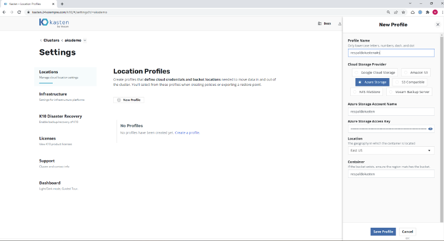Viewport: 444px width, 241px height.
Task: Open Chrome three-dot menu
Action: 442,12
